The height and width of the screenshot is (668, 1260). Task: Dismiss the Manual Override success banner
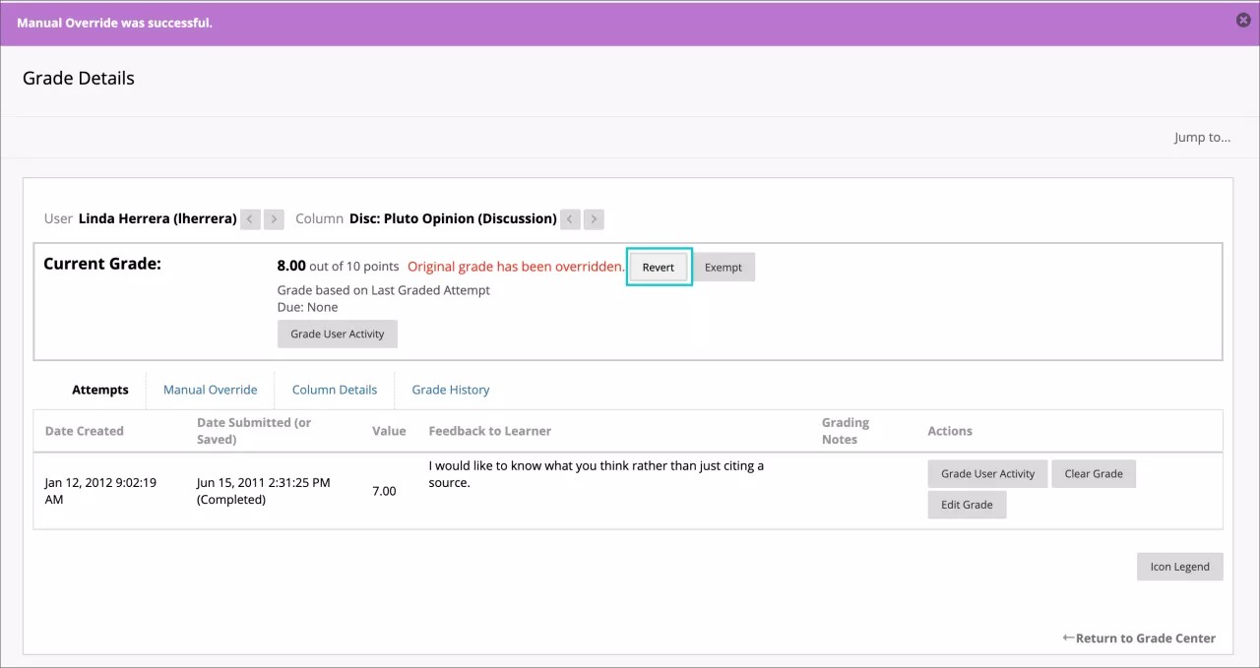click(x=1243, y=21)
